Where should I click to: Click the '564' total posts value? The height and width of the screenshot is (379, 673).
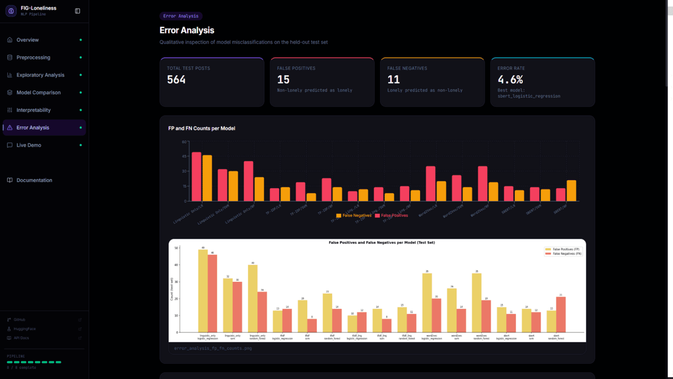click(176, 80)
